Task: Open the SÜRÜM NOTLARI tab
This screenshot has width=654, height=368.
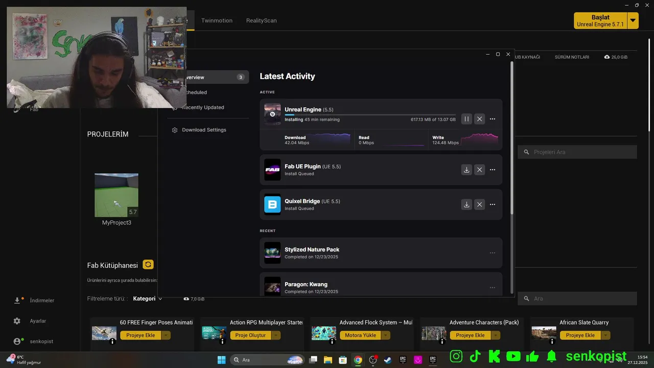Action: tap(572, 57)
